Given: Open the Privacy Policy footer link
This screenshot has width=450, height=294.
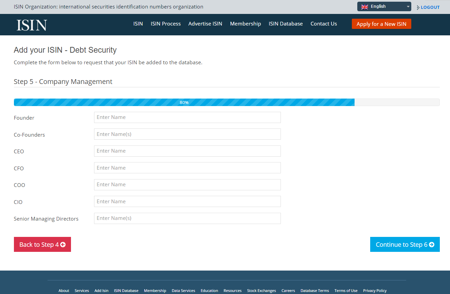Looking at the screenshot, I should 375,291.
